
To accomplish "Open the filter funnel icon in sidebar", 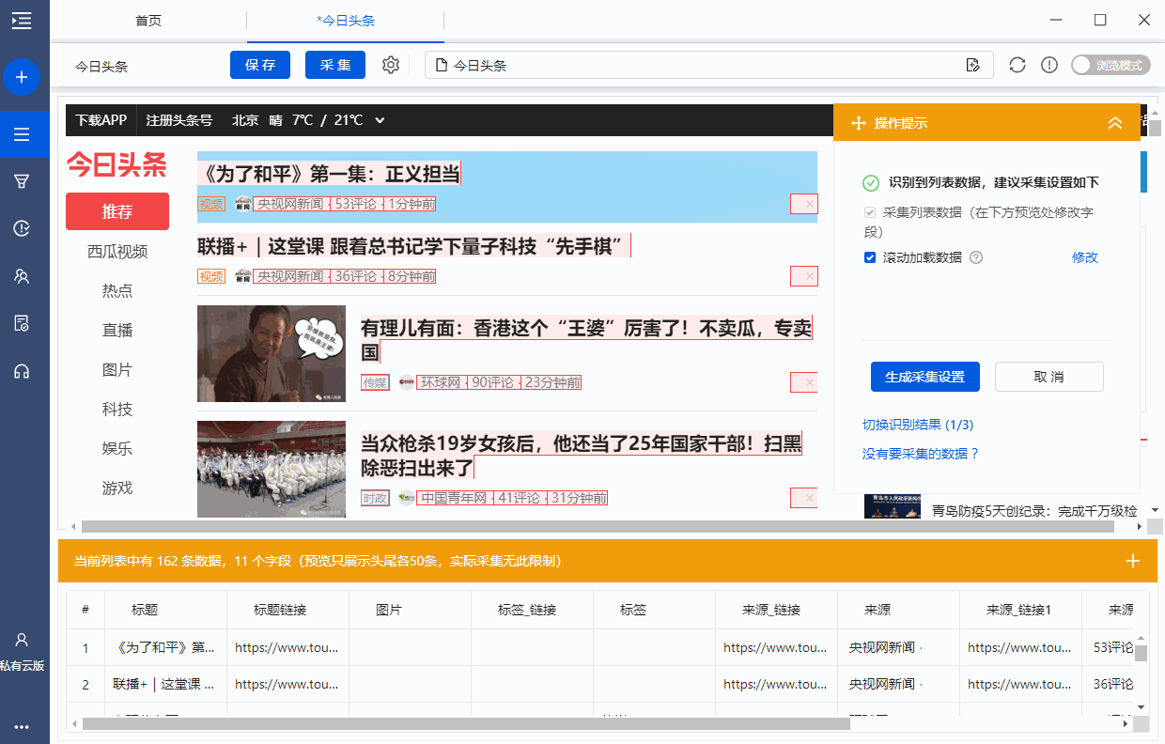I will [x=22, y=181].
